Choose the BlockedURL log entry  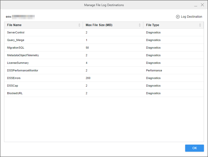click(x=15, y=93)
